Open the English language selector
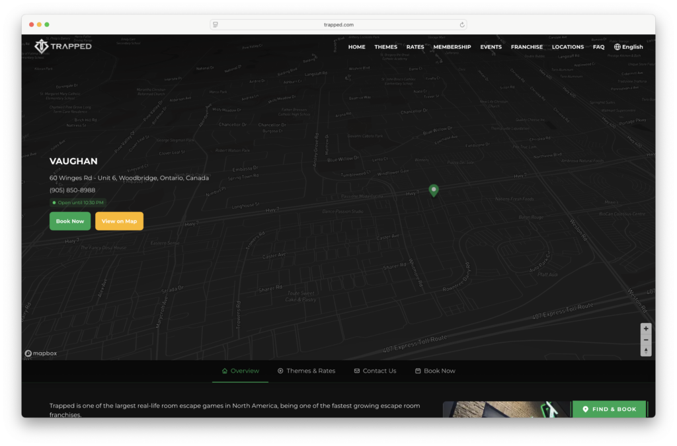This screenshot has width=677, height=446. click(628, 47)
